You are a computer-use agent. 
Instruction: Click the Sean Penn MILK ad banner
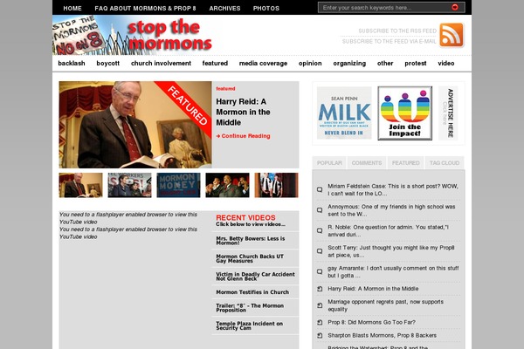click(x=344, y=113)
